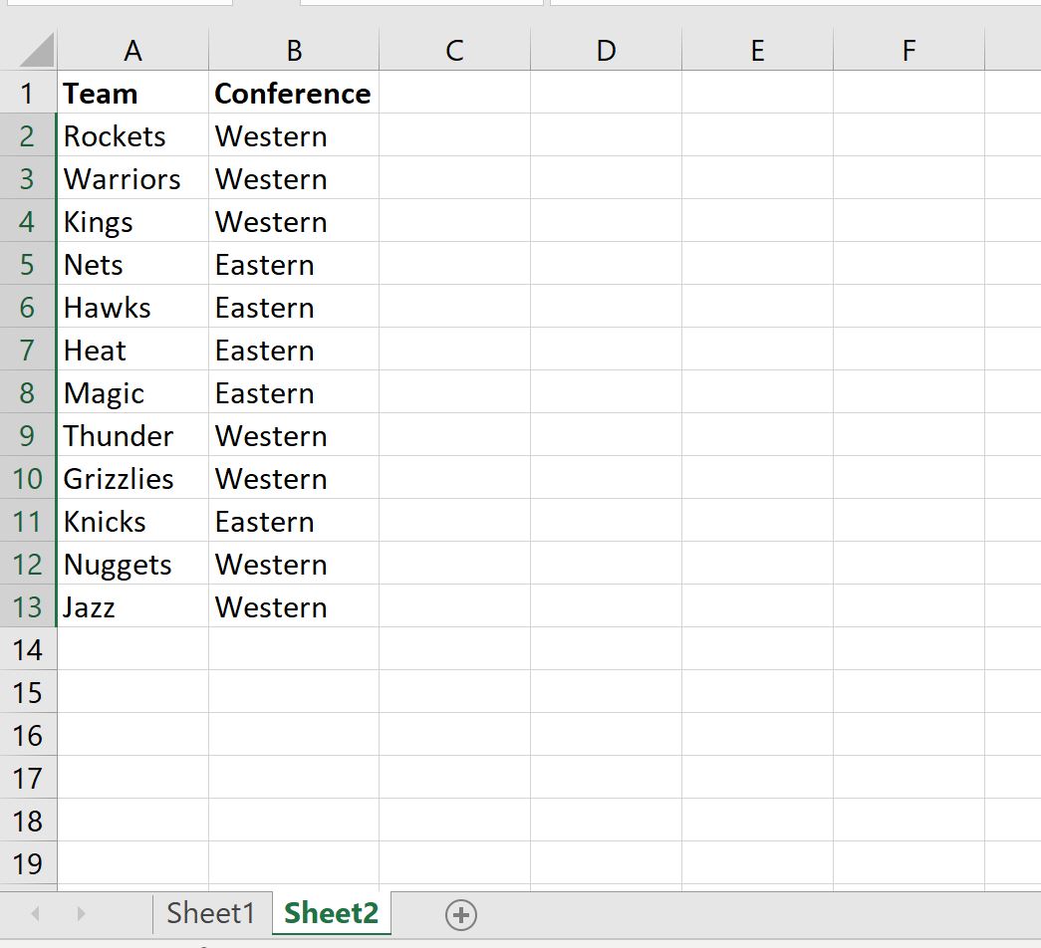Select row 14 header

(28, 649)
